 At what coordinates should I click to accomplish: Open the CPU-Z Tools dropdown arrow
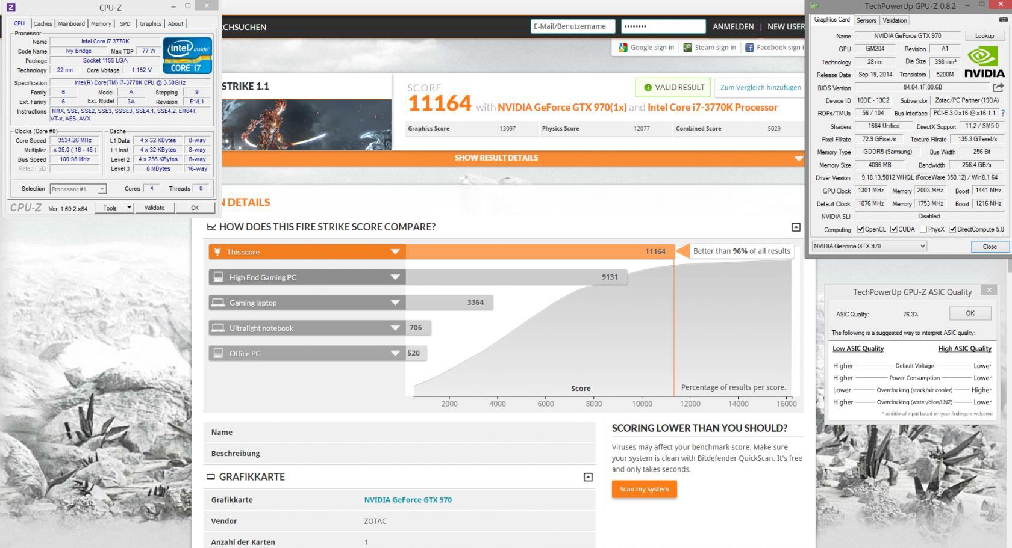coord(129,208)
